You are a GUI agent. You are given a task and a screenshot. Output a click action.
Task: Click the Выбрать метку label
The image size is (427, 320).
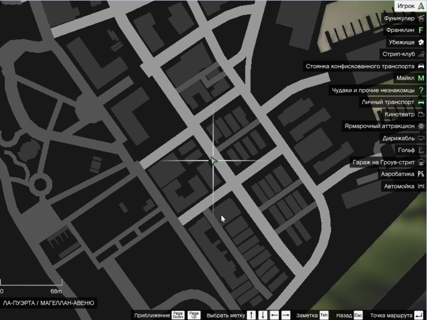pos(226,315)
